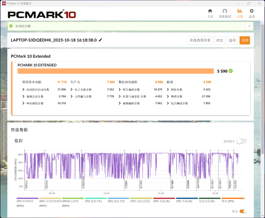Click the pencil edit icon beside result name
Viewport: 265px width, 218px height.
click(x=101, y=40)
